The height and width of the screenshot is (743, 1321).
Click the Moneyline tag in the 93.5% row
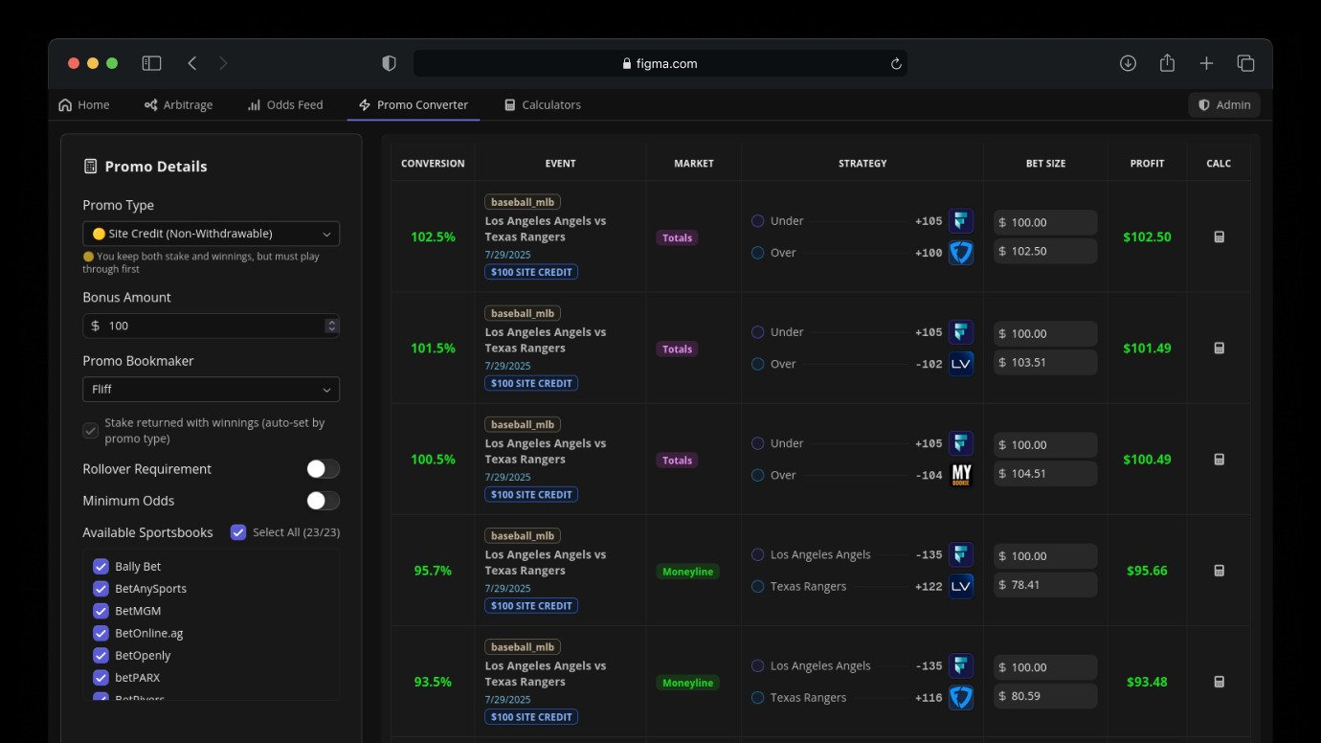687,683
